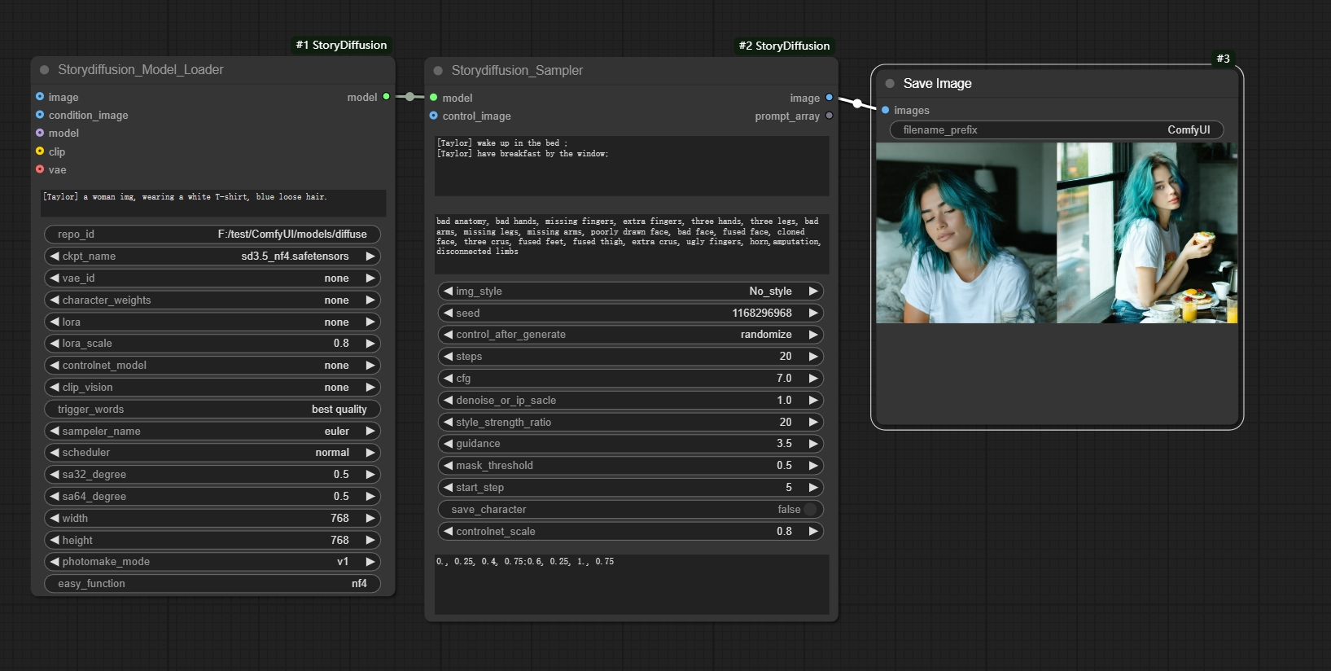Adjust the sa32_degree value field
This screenshot has height=671, width=1331.
(212, 475)
